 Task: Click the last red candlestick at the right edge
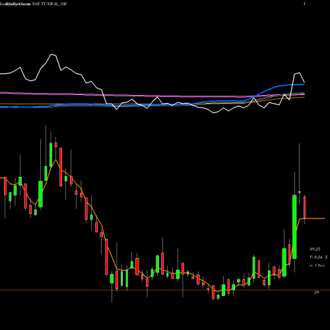pos(304,208)
